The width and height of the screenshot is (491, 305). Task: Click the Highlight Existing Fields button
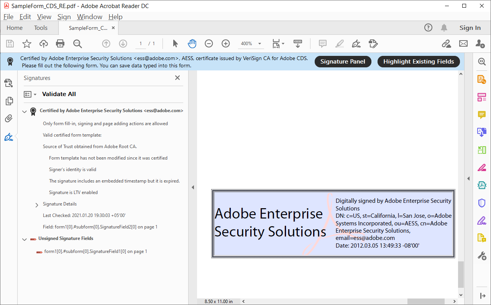click(x=418, y=61)
